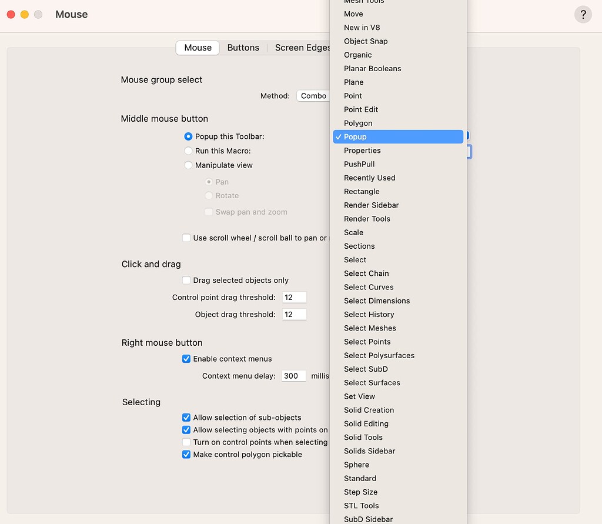Choose SubD Sidebar at the list bottom
Viewport: 602px width, 524px height.
tap(368, 519)
